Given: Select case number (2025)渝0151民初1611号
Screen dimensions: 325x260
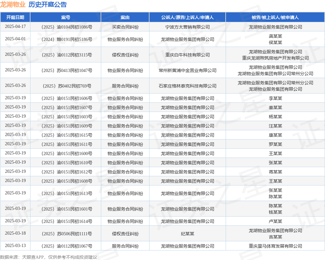Looking at the screenshot, I should tap(67, 144).
